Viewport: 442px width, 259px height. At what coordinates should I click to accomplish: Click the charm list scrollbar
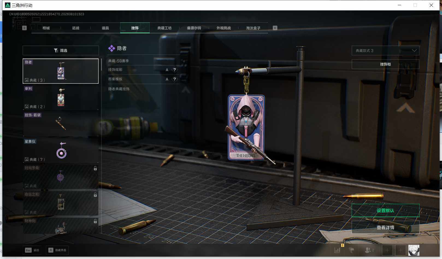coord(101,65)
